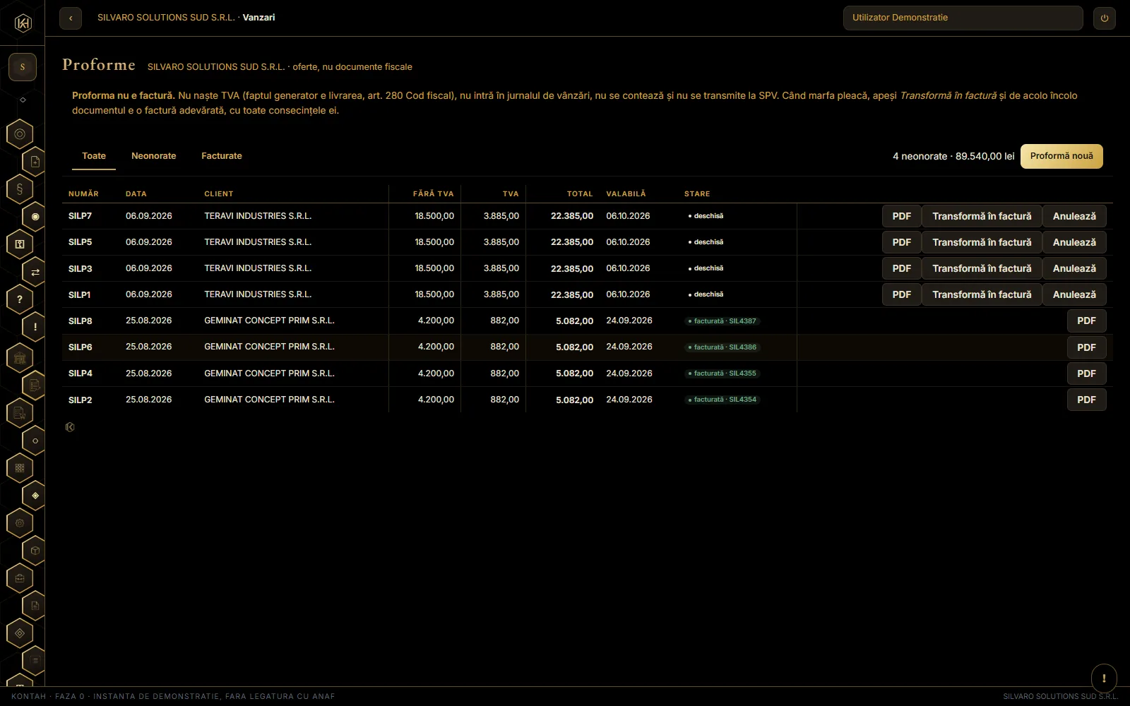Open the concentric-circle target sidebar hexagon
This screenshot has height=706, width=1130.
20,134
